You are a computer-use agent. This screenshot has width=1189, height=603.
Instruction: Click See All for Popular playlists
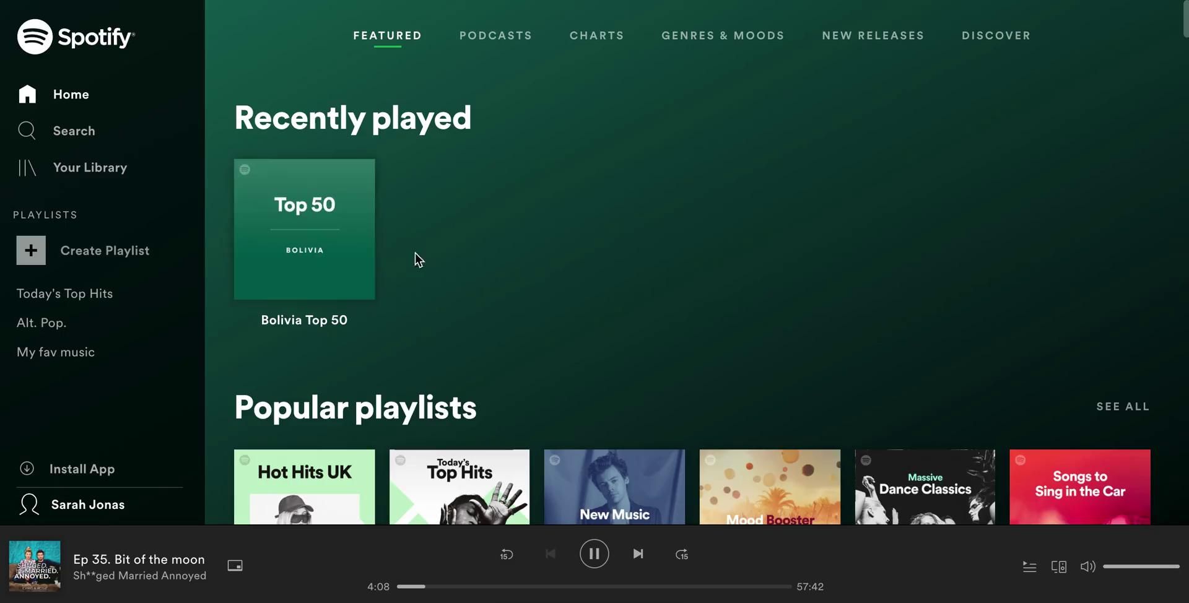[x=1123, y=407]
